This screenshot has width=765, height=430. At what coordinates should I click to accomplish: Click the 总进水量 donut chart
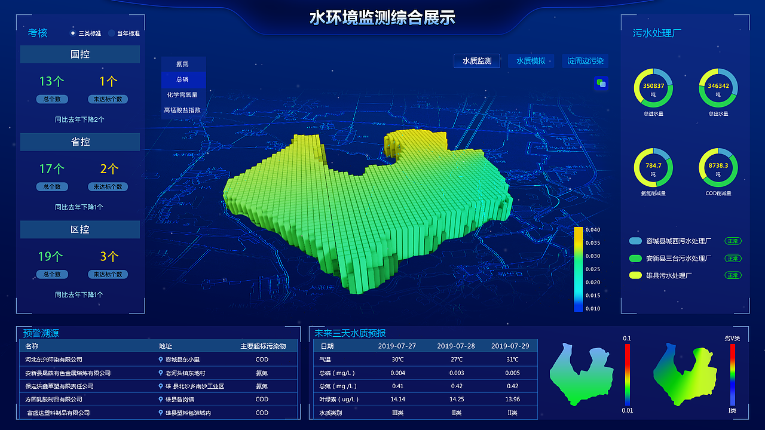653,88
